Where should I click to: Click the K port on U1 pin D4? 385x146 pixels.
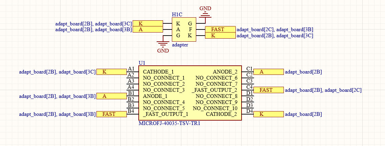[268, 114]
